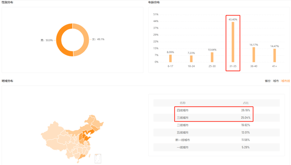Select the 四线城市 table row
Image resolution: width=291 pixels, height=165 pixels.
pyautogui.click(x=216, y=110)
